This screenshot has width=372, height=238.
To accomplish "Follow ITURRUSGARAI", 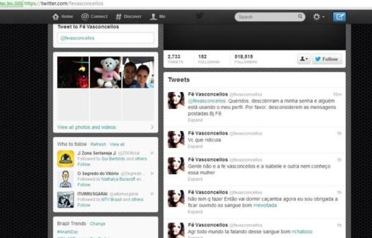I will click(84, 205).
